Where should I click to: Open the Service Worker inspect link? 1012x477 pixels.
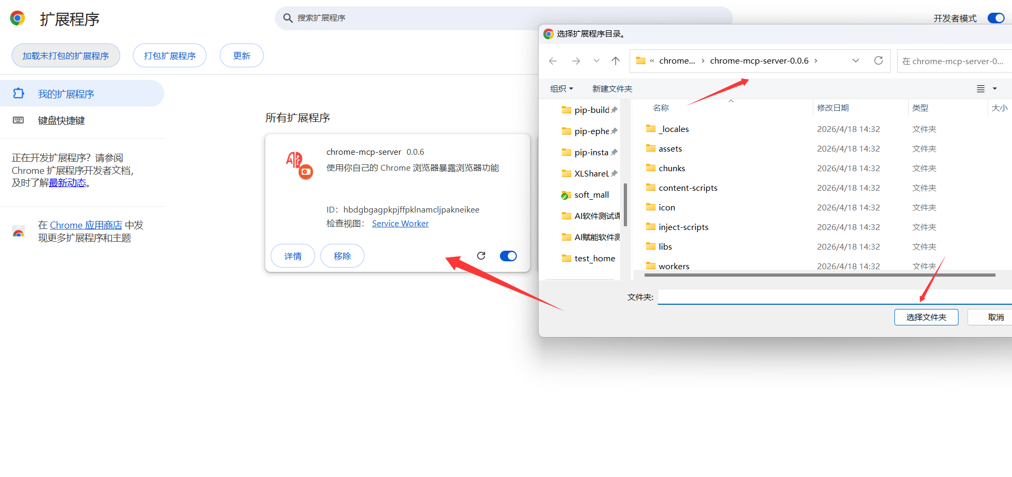[400, 223]
